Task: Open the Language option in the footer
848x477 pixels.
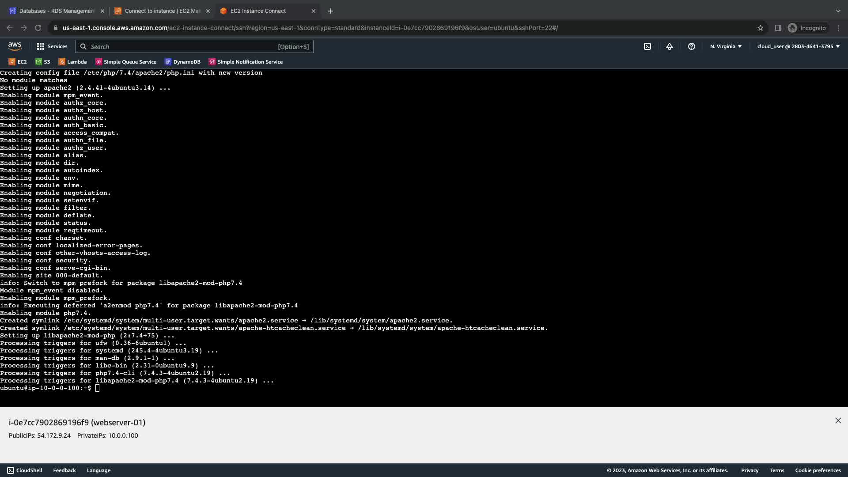Action: point(98,470)
